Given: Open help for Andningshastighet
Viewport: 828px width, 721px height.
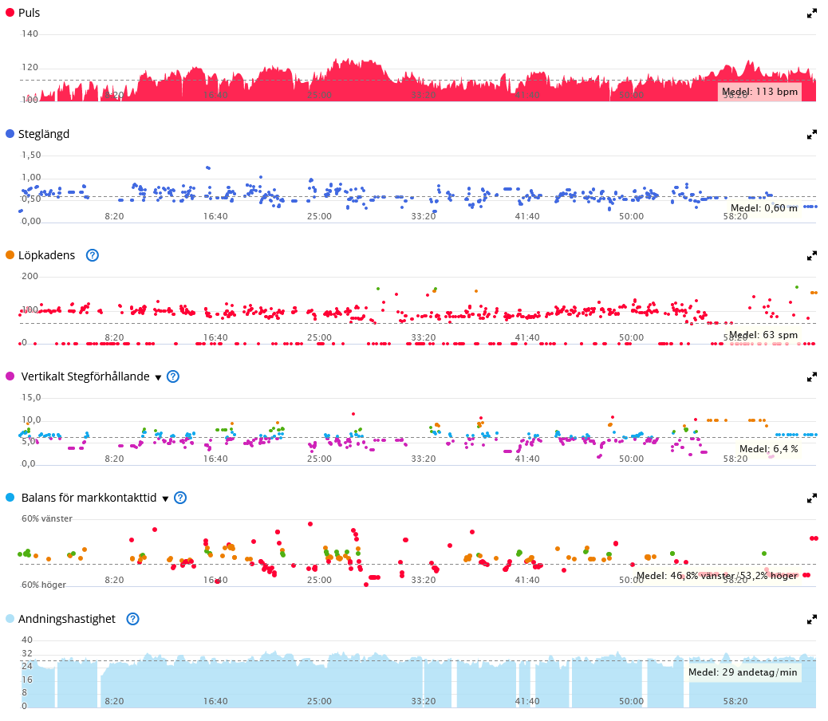Looking at the screenshot, I should 132,619.
